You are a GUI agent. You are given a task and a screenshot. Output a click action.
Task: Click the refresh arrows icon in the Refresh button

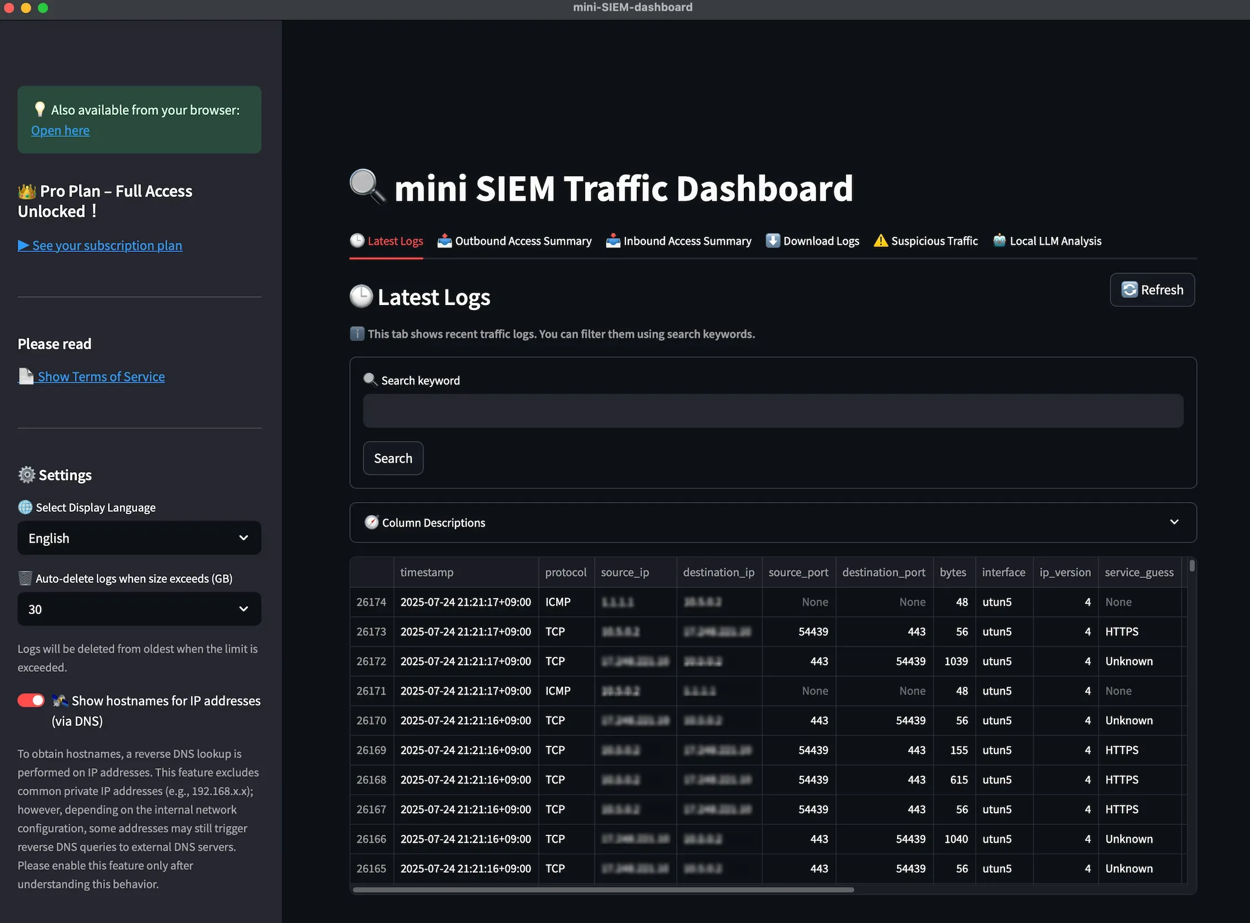click(1129, 290)
